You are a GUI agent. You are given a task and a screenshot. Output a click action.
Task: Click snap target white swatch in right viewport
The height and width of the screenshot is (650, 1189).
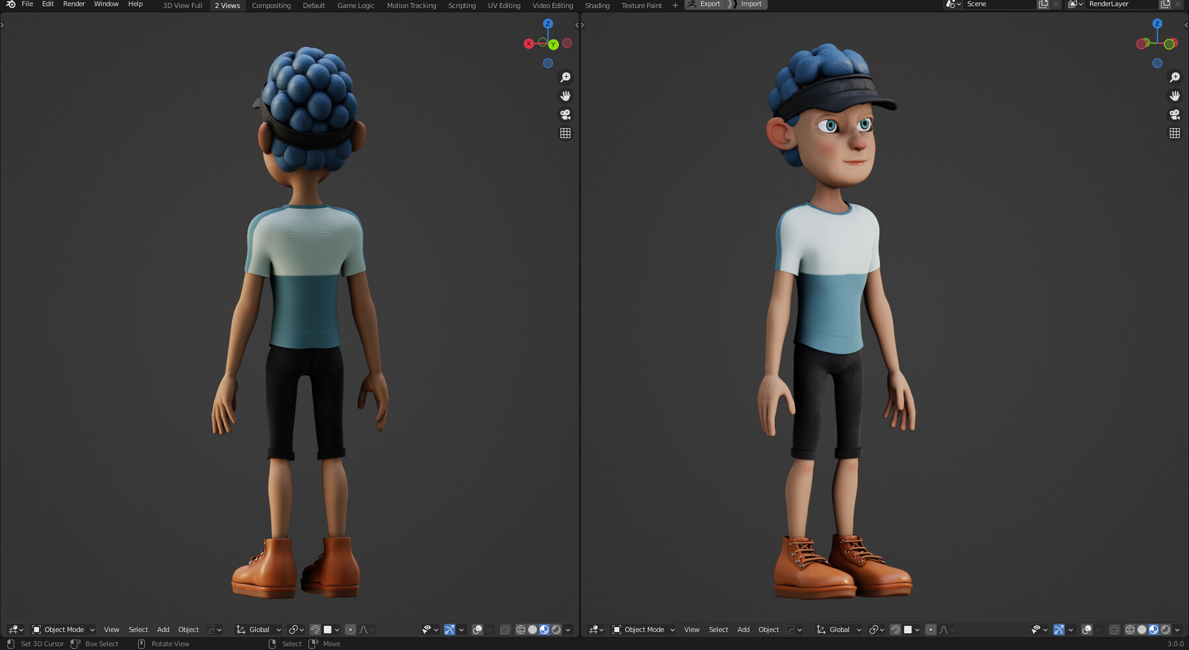tap(908, 630)
